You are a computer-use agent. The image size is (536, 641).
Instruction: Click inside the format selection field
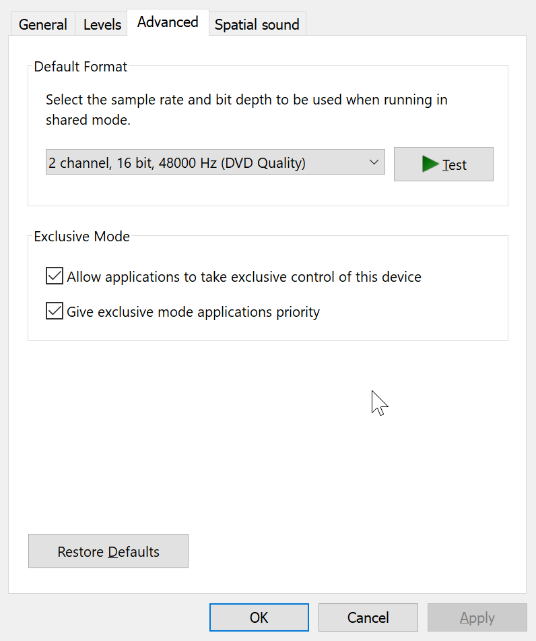(202, 162)
